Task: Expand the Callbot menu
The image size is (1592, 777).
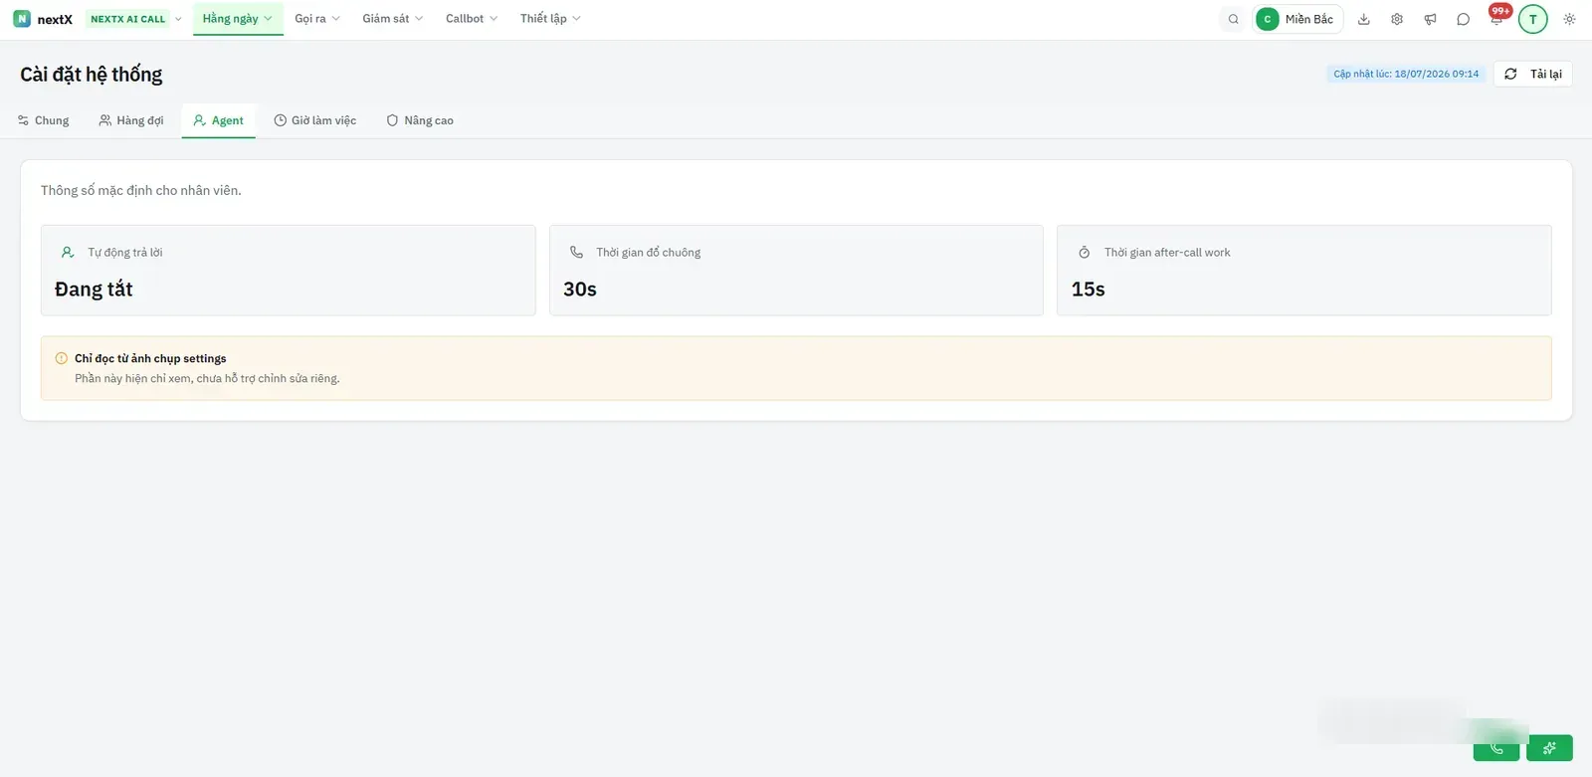Action: pos(472,19)
